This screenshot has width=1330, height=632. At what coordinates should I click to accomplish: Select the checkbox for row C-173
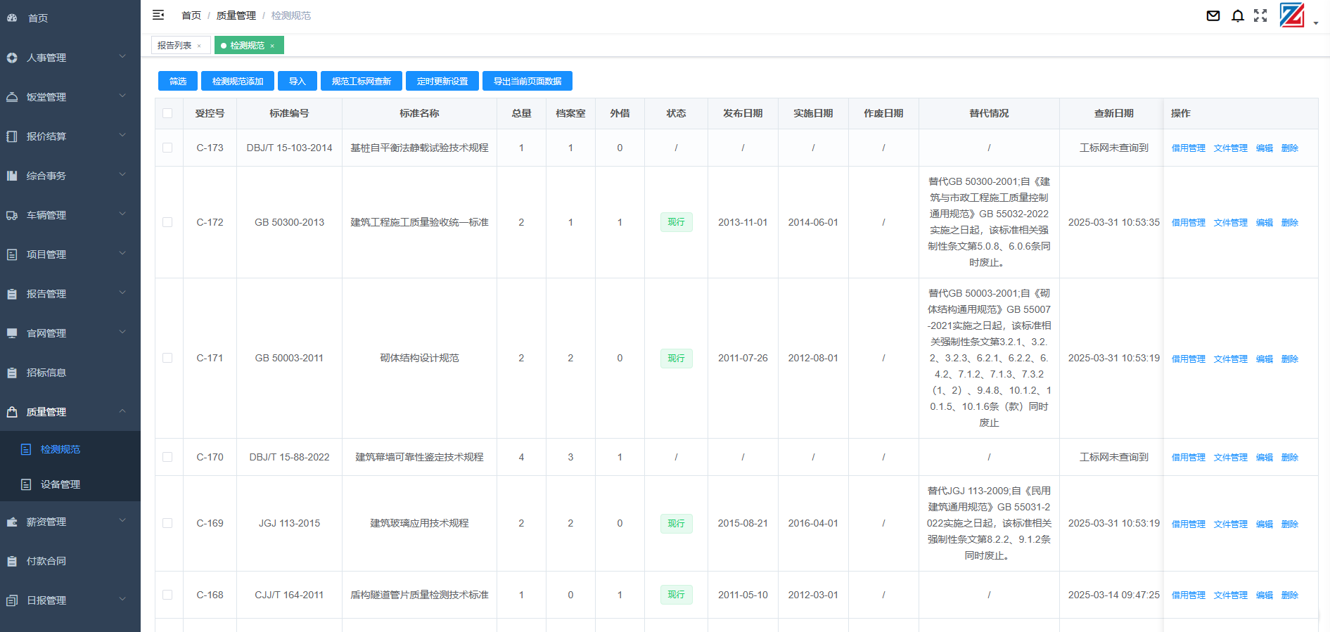(x=167, y=148)
